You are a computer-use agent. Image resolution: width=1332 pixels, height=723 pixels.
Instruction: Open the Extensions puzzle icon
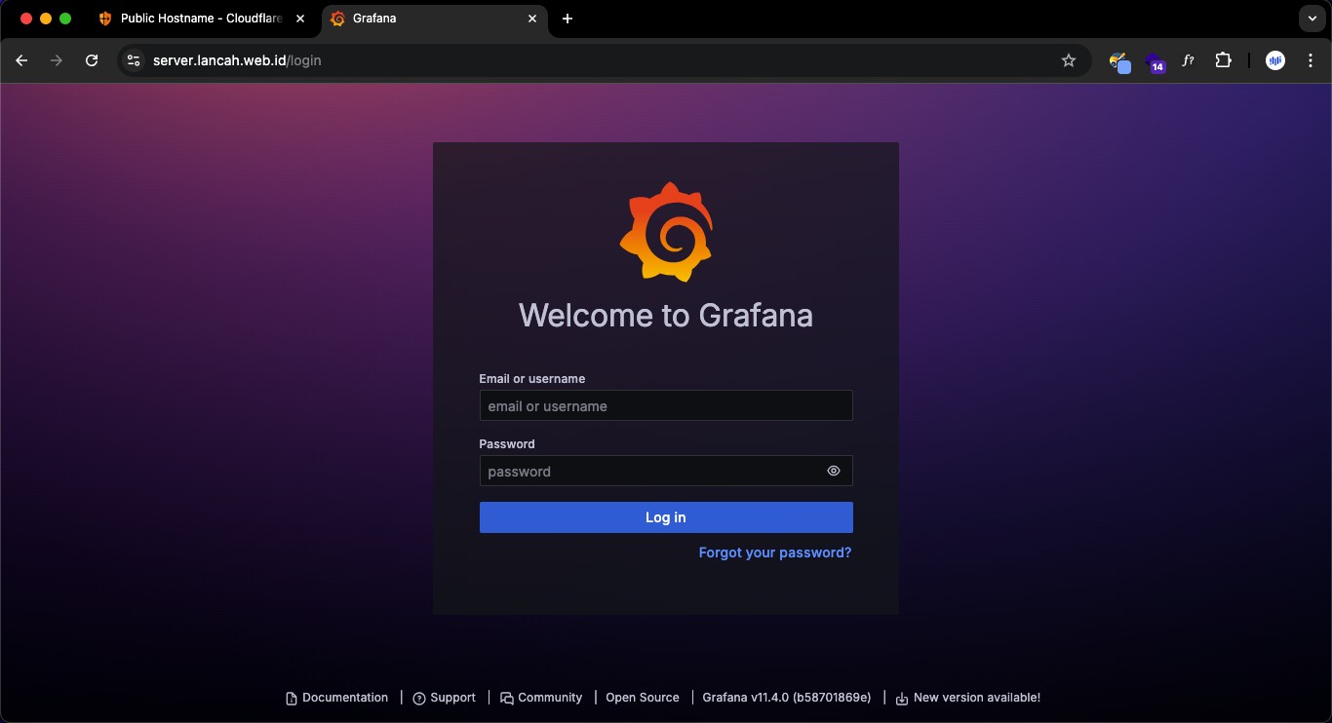point(1223,60)
